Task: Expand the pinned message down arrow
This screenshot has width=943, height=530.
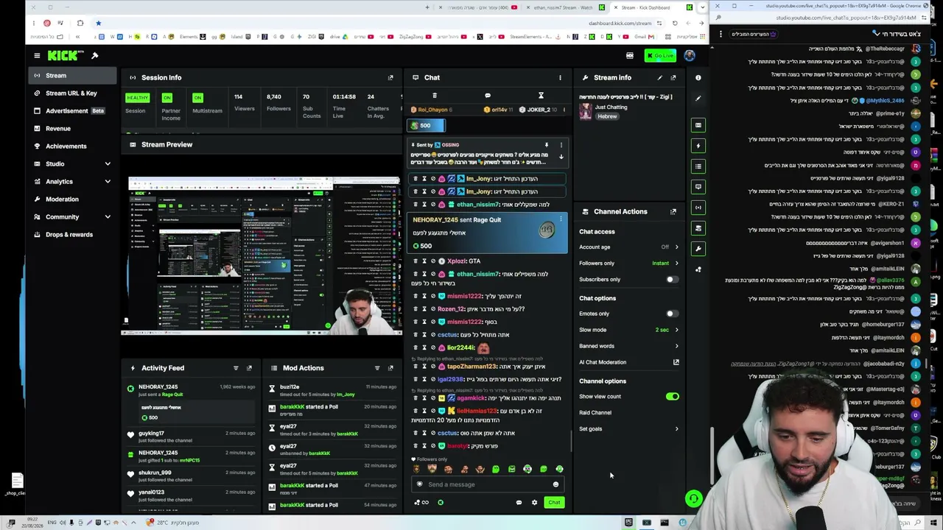Action: point(561,157)
